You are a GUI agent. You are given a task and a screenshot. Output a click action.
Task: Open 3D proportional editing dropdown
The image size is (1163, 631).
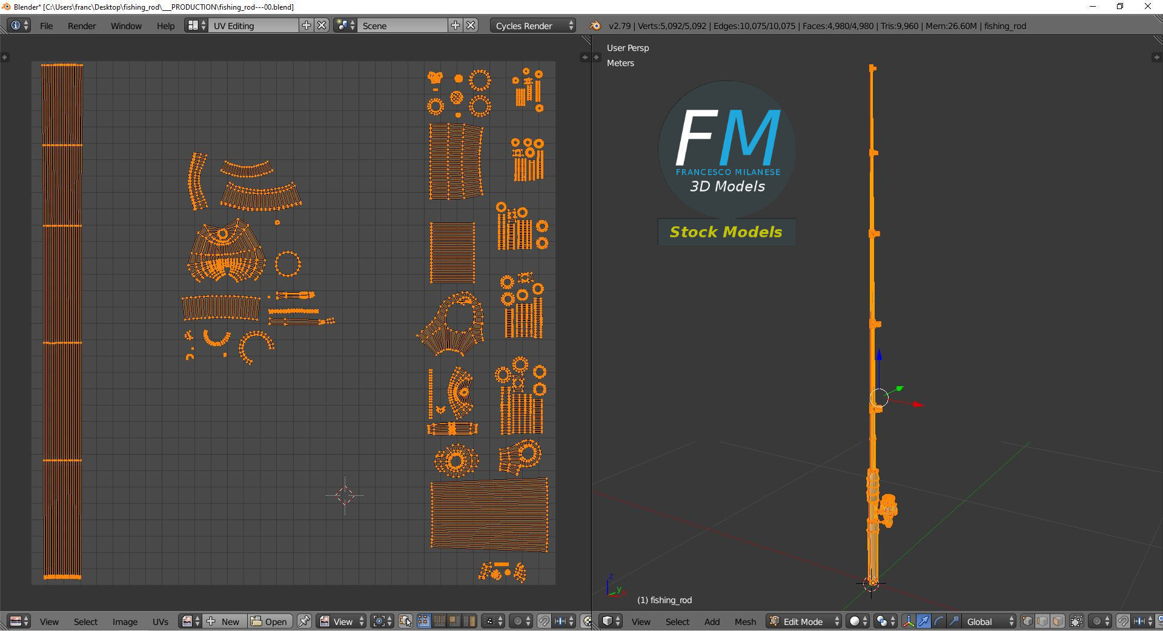1100,621
